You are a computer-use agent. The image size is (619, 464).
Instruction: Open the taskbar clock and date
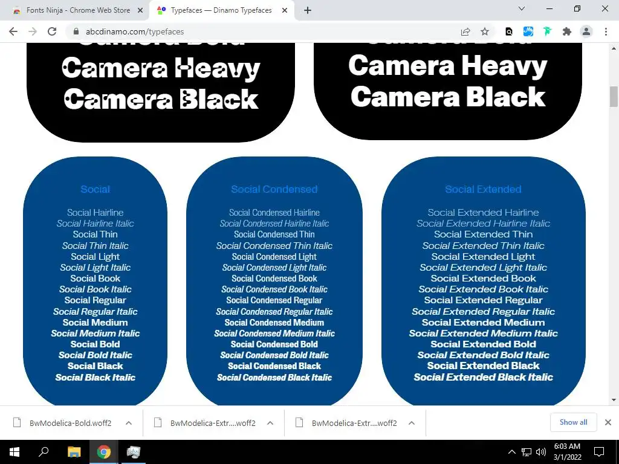tap(567, 452)
